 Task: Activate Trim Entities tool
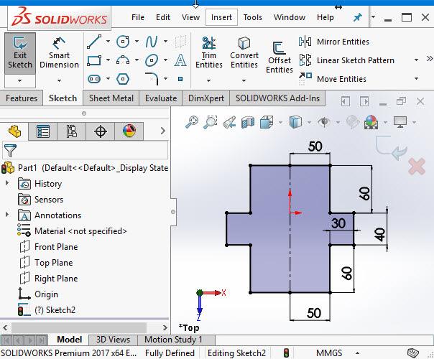click(209, 52)
